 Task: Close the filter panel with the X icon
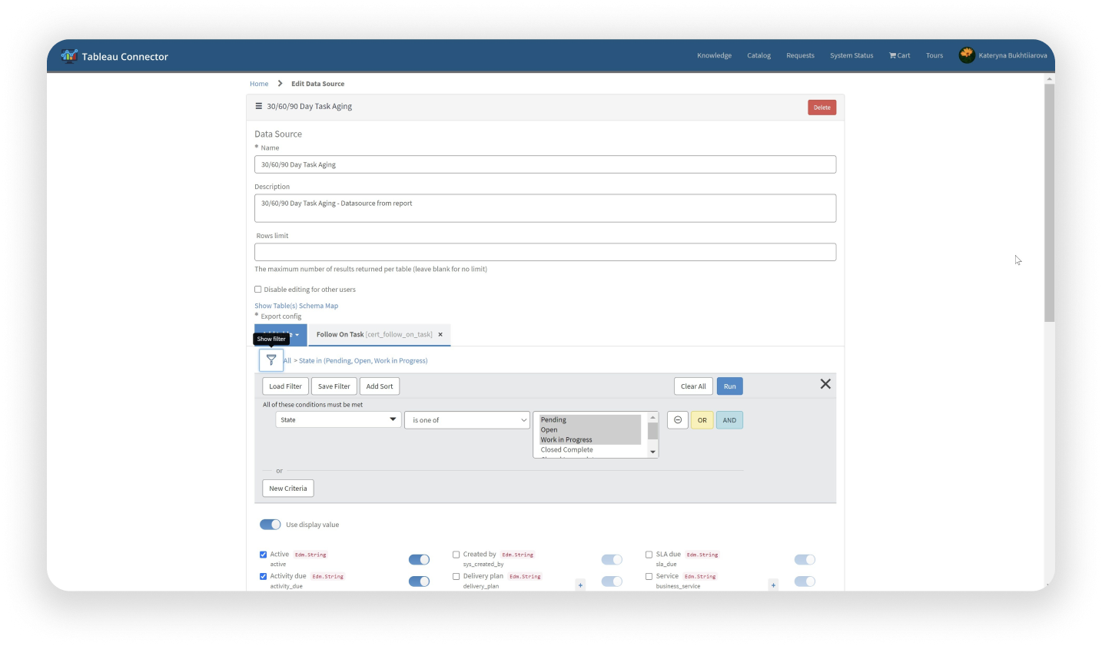click(825, 383)
